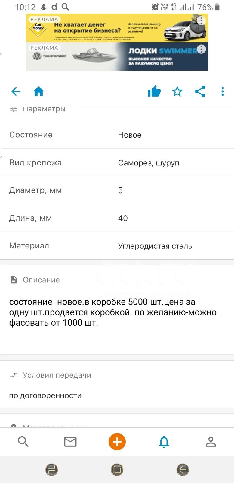Open options on CarMoney ad dots

click(x=201, y=20)
